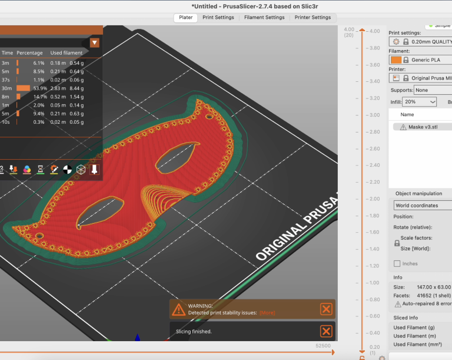This screenshot has height=360, width=452.
Task: Switch to the Print Settings tab
Action: tap(218, 18)
